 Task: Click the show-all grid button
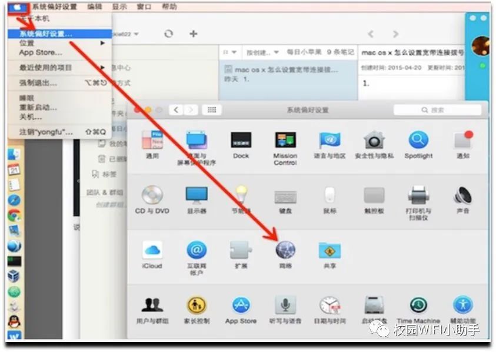(x=212, y=110)
